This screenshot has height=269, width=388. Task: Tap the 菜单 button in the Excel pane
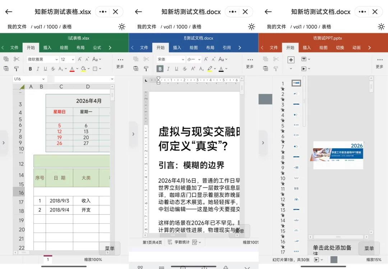(110, 249)
